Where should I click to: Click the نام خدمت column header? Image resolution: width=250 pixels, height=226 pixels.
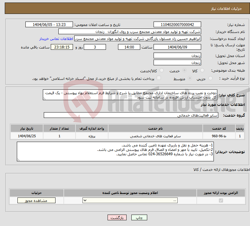[x=155, y=128]
